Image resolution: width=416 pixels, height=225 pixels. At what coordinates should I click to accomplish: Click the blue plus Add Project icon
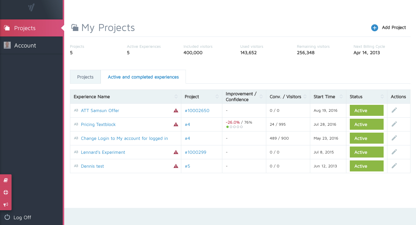click(x=375, y=28)
